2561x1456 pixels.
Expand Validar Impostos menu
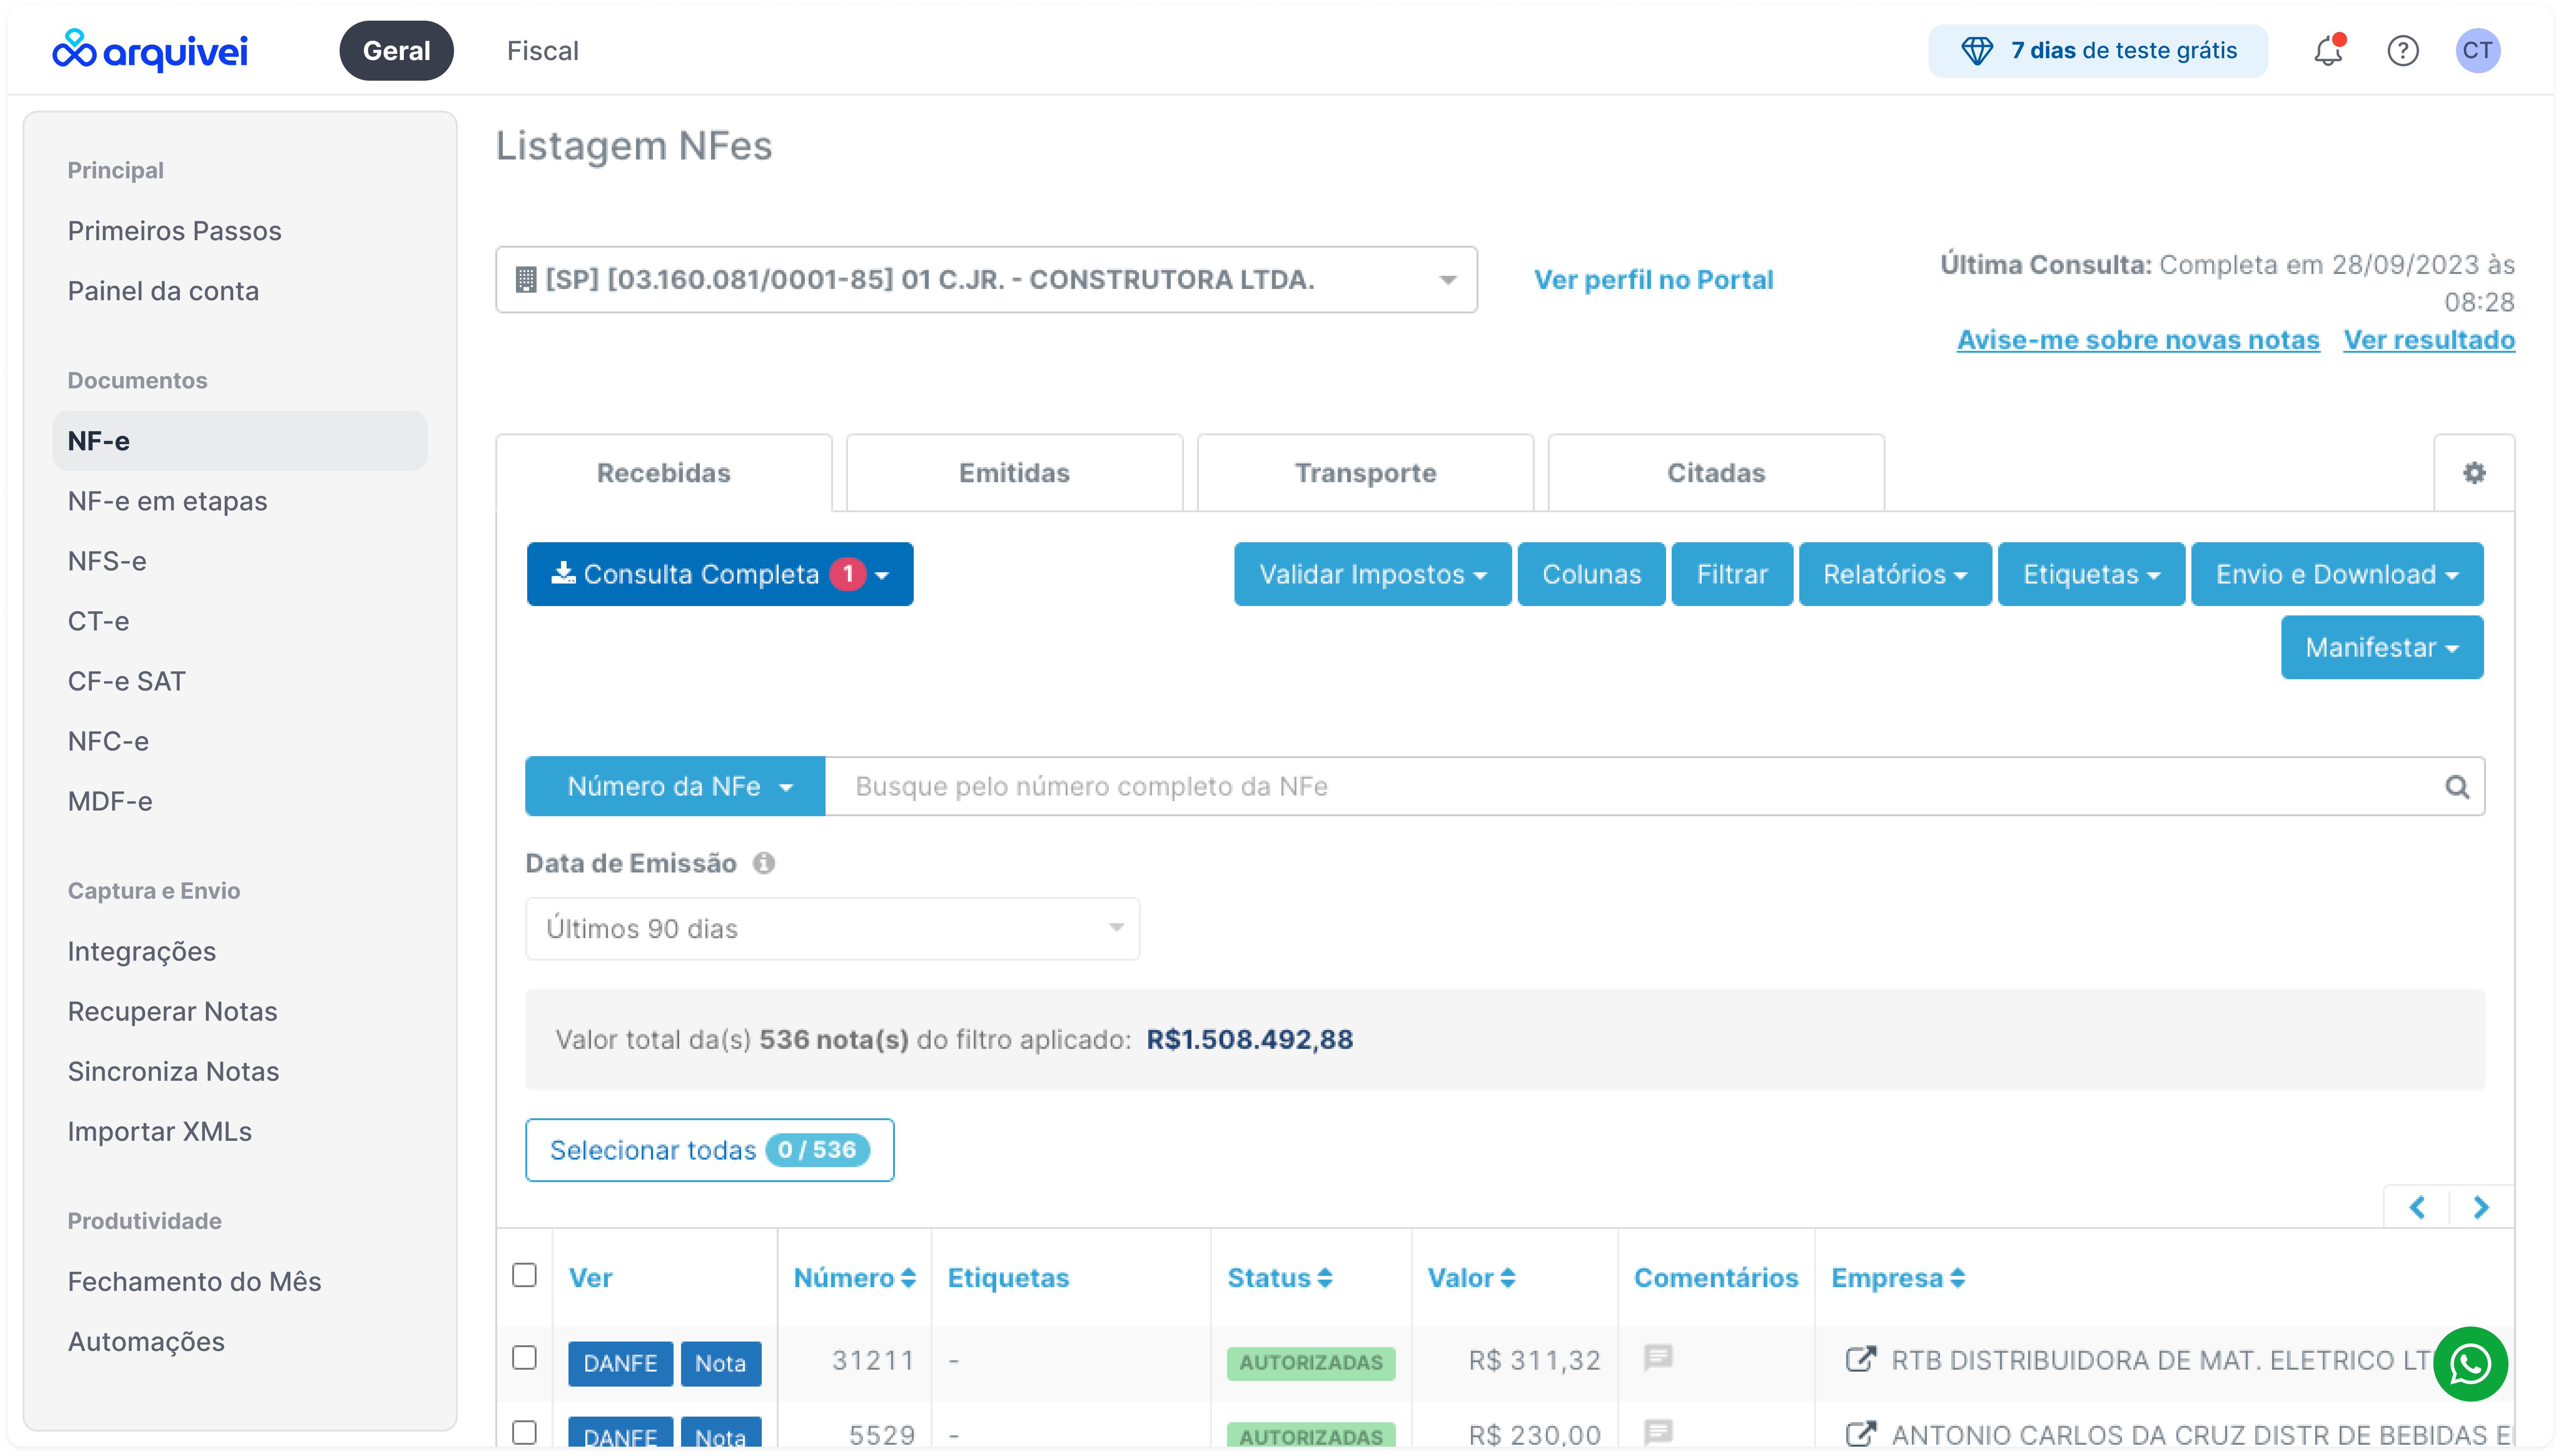coord(1371,574)
